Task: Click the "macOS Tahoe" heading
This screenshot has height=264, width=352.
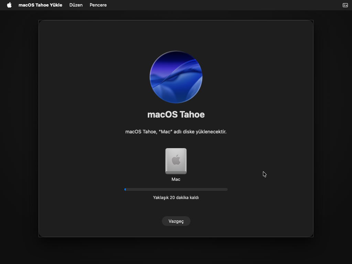Action: click(176, 114)
